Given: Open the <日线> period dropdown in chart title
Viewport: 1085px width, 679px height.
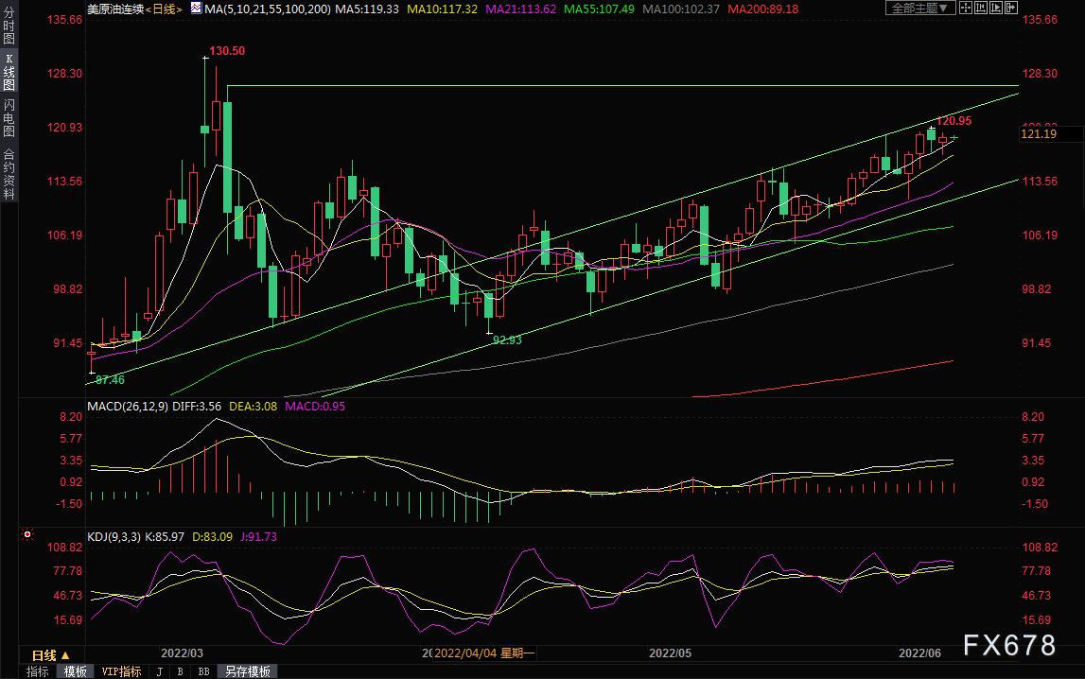Looking at the screenshot, I should (164, 9).
